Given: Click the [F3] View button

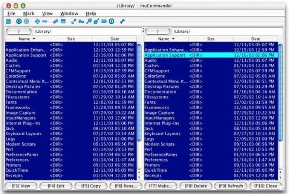Looking at the screenshot, I should (x=21, y=186).
